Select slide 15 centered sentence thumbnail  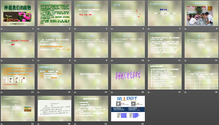[x=91, y=77]
